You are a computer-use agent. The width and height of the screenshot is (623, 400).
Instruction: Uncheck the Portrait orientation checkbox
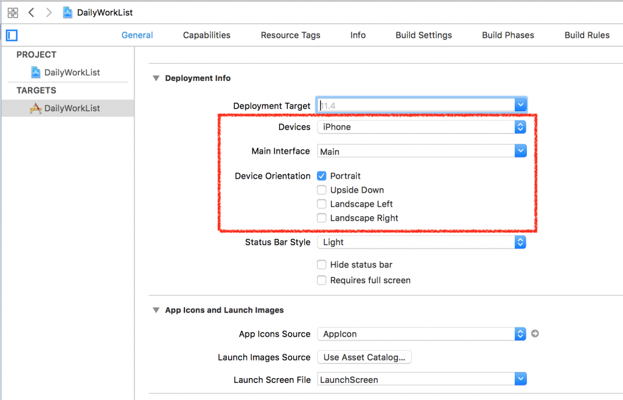(322, 176)
